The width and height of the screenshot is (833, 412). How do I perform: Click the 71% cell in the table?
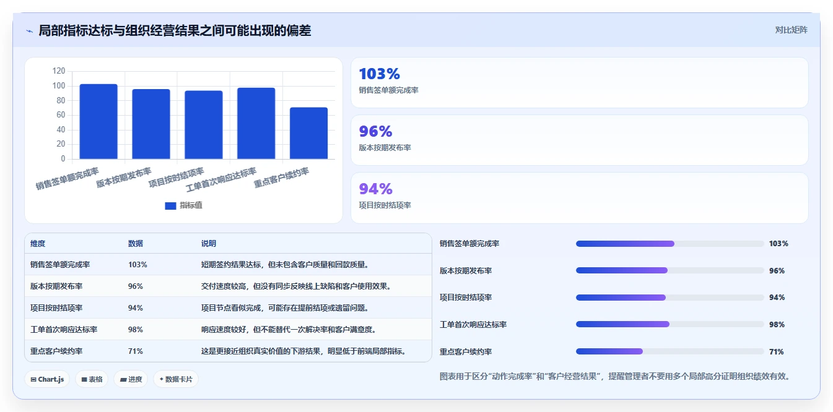pyautogui.click(x=136, y=351)
